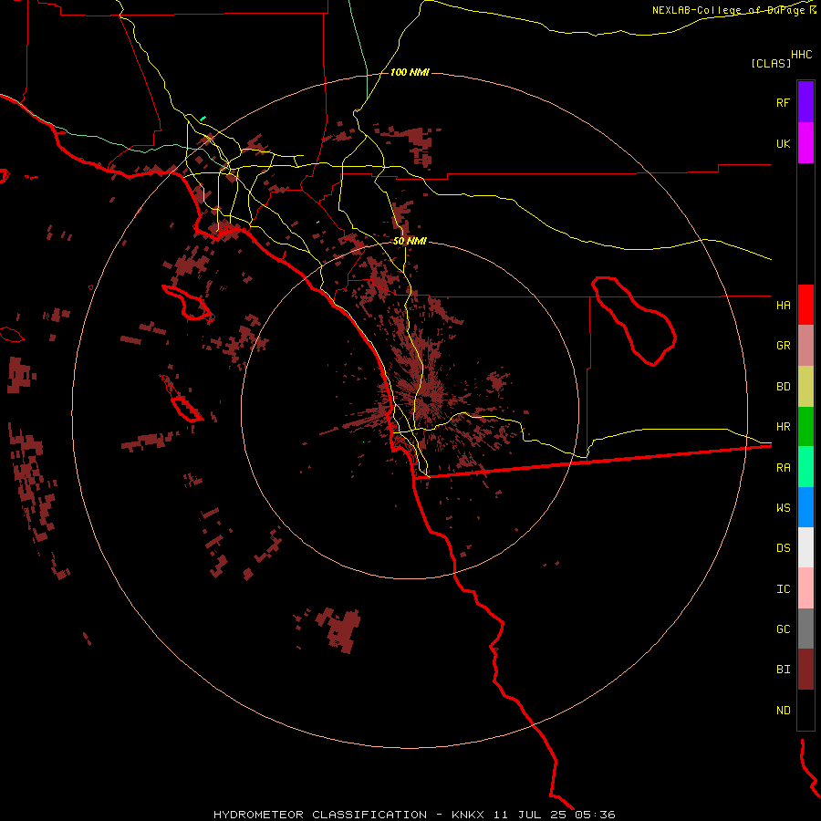
Task: Click the UK magenta legend swatch
Action: pos(805,143)
